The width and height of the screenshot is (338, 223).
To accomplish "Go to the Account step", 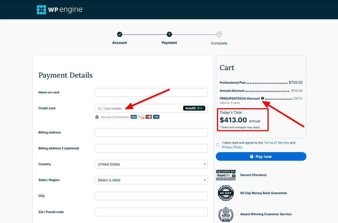I will (119, 34).
